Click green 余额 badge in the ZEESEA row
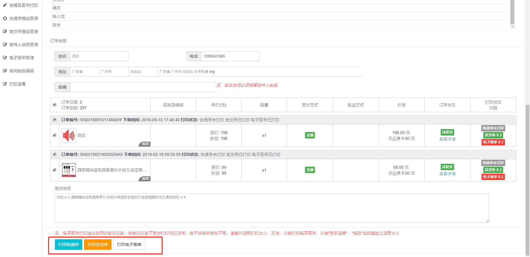 (x=310, y=170)
